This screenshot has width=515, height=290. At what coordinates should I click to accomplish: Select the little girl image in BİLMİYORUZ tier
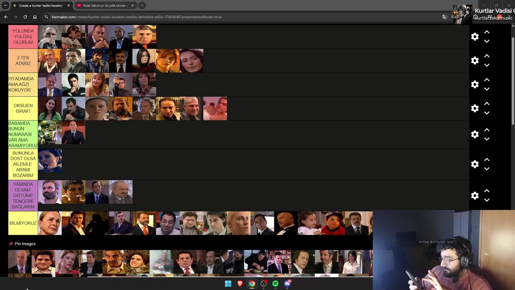(x=309, y=223)
